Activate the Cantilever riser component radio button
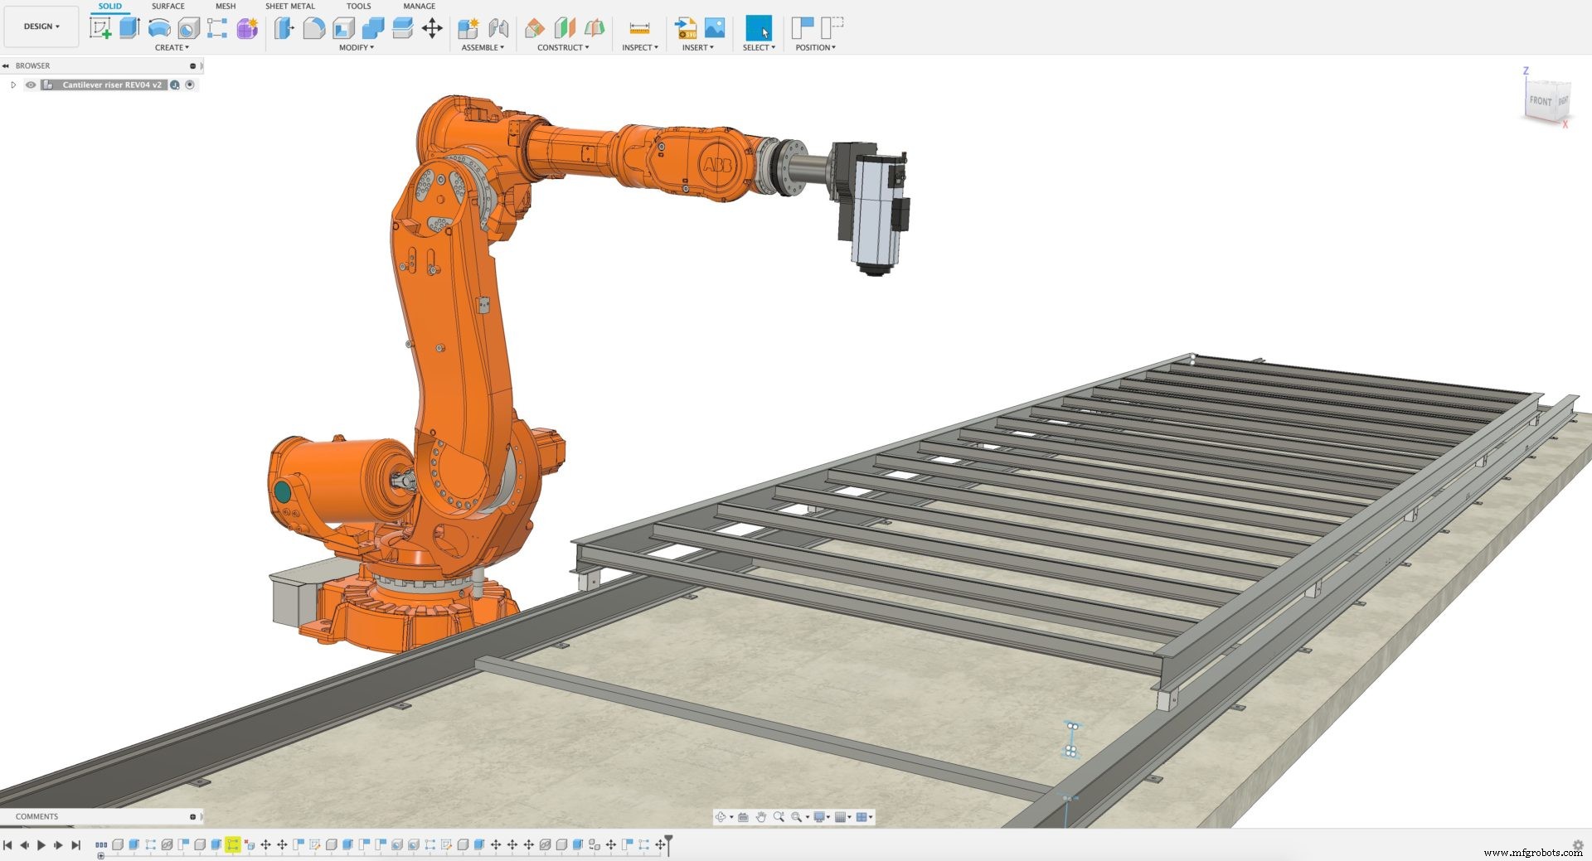The height and width of the screenshot is (861, 1592). [190, 85]
